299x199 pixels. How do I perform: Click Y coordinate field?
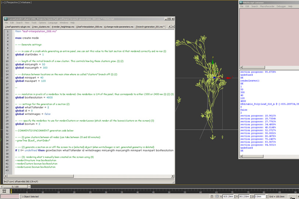point(244,197)
